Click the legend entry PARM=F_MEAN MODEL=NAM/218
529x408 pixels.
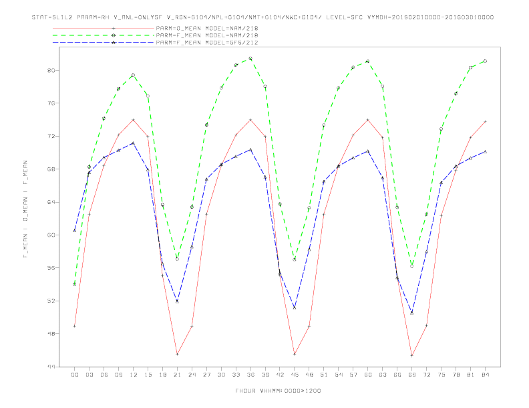click(207, 35)
